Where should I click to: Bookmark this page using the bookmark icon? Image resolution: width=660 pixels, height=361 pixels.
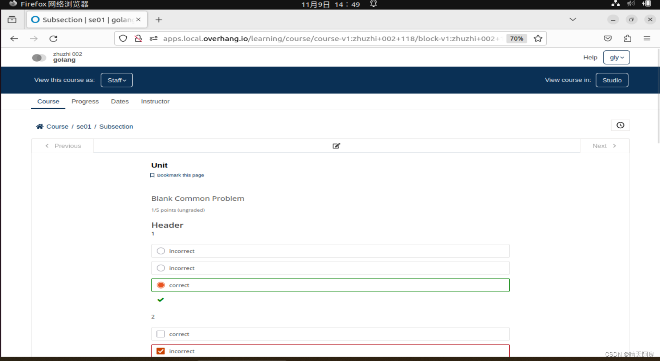coord(152,175)
